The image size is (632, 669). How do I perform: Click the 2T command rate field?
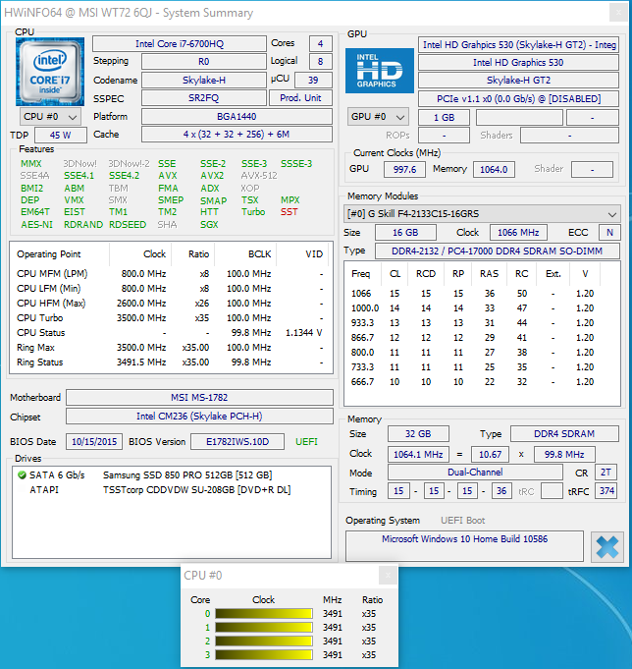point(606,472)
